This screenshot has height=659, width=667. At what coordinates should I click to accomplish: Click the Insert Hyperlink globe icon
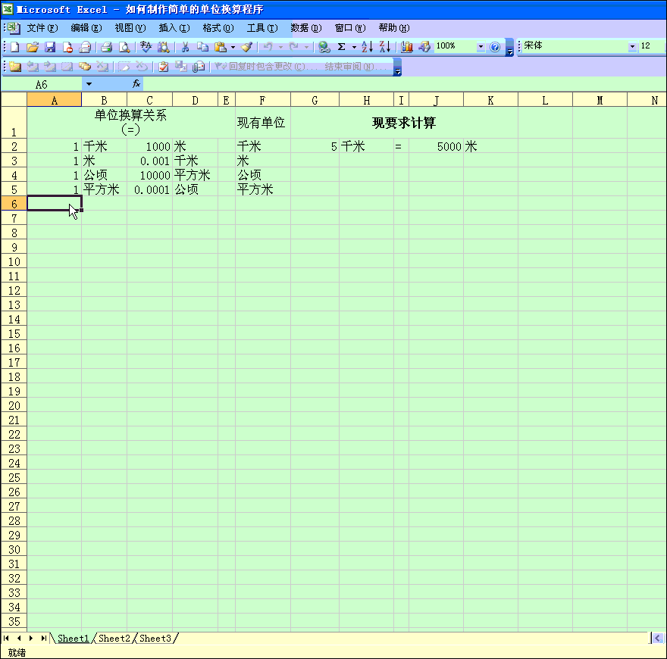pos(324,47)
